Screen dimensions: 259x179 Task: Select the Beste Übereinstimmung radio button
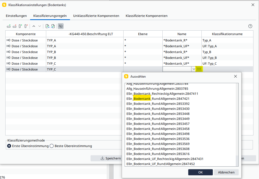pyautogui.click(x=52, y=146)
